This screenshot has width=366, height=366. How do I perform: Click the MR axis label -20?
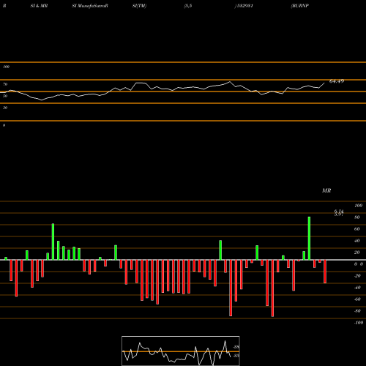[x=357, y=276]
